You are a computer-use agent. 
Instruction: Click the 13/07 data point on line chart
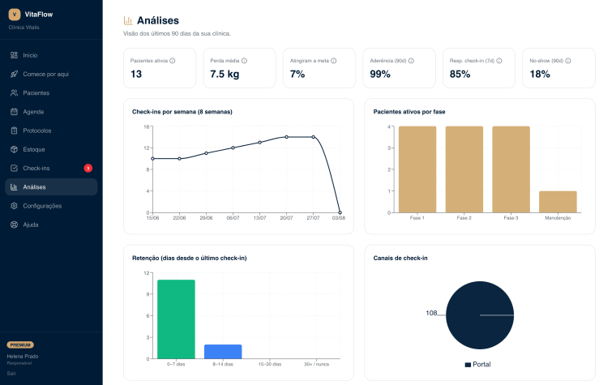259,143
